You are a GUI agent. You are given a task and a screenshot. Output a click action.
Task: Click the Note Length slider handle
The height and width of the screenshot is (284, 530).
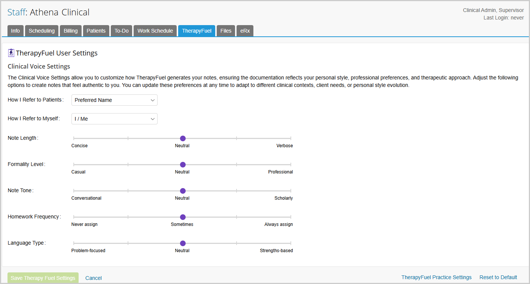[x=183, y=138]
